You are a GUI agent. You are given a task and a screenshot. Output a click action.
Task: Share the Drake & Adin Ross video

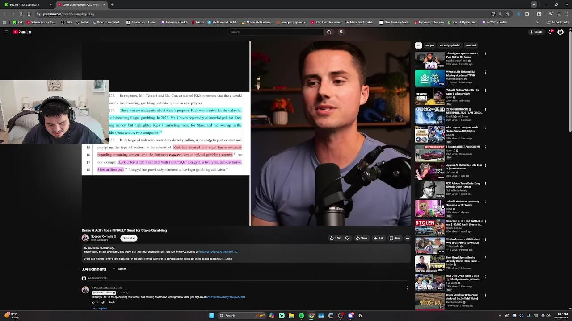(x=362, y=238)
